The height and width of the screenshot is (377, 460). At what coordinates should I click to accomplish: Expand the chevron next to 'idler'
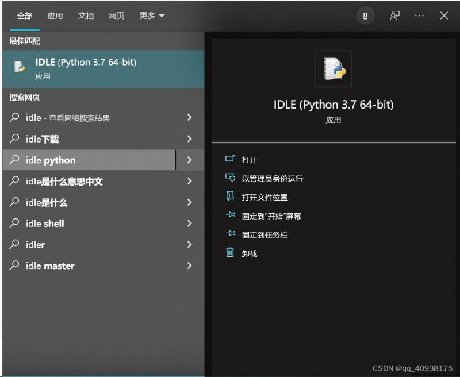coord(190,244)
